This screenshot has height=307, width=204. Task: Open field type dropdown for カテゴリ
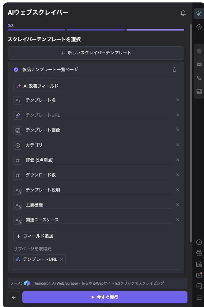tap(18, 145)
